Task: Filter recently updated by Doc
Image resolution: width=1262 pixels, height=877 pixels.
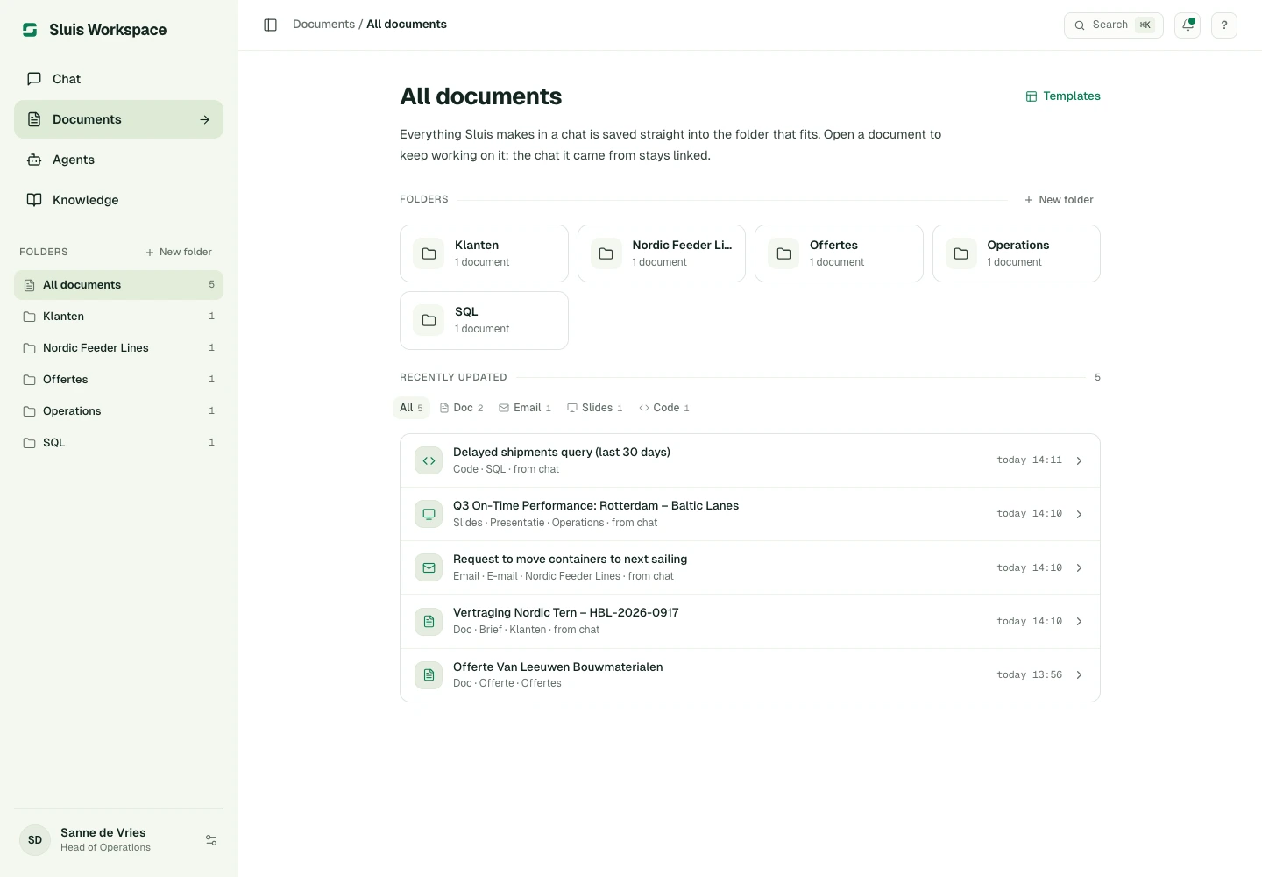Action: (x=461, y=408)
